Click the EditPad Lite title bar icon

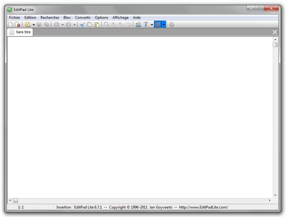[10, 10]
